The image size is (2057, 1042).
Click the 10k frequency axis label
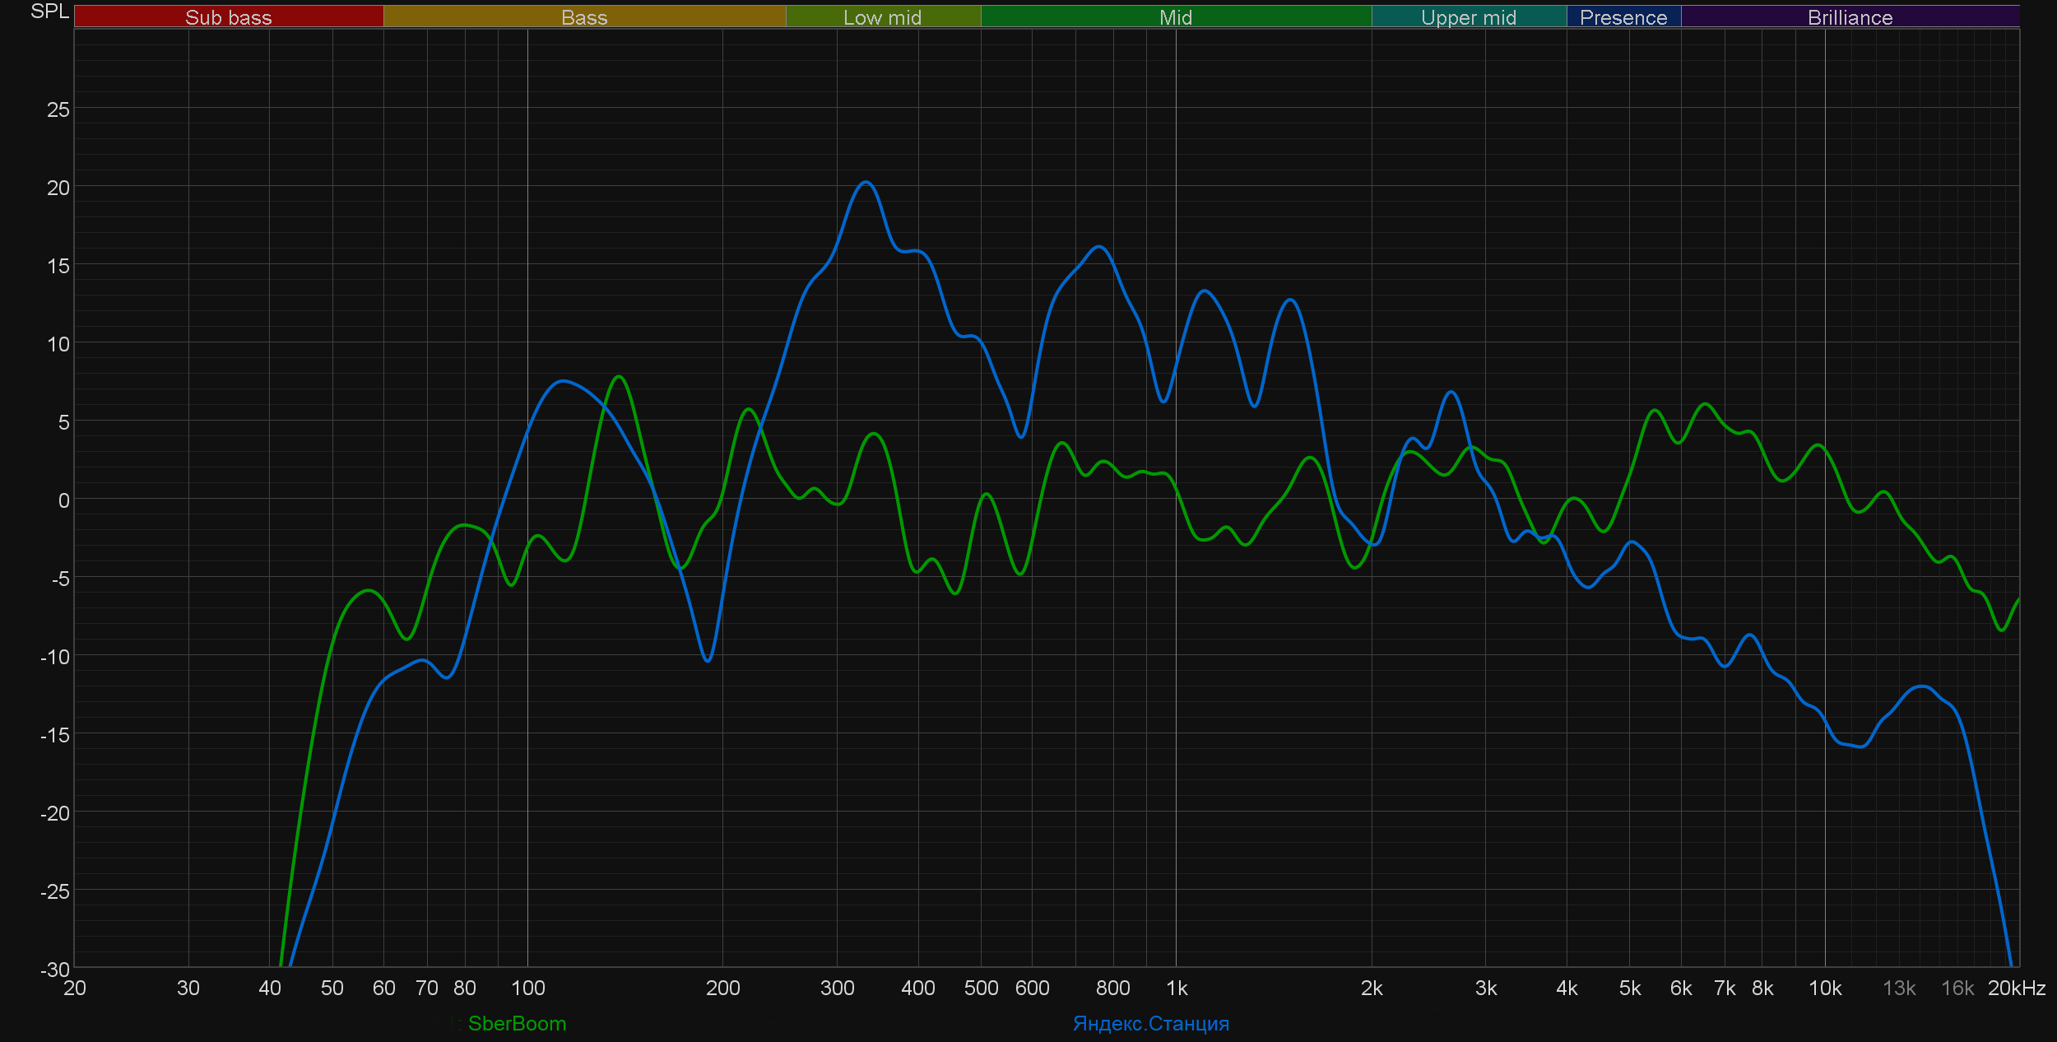click(1824, 989)
